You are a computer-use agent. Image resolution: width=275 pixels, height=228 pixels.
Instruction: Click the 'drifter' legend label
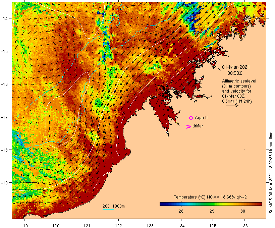[198, 126]
